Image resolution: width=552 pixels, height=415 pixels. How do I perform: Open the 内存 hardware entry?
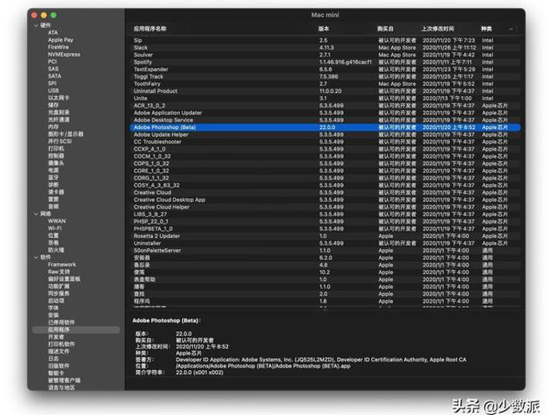[x=53, y=127]
